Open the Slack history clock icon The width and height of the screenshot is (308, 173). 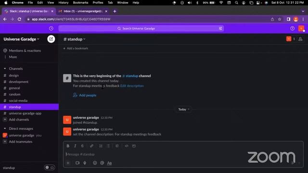click(x=51, y=28)
